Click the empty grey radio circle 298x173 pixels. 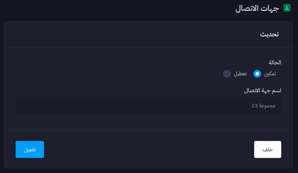click(x=227, y=74)
